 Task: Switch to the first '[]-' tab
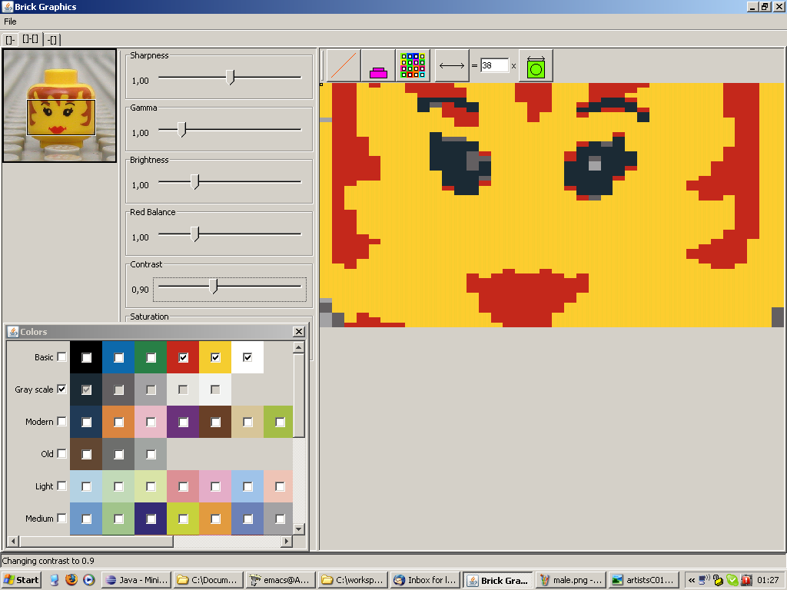(x=10, y=40)
